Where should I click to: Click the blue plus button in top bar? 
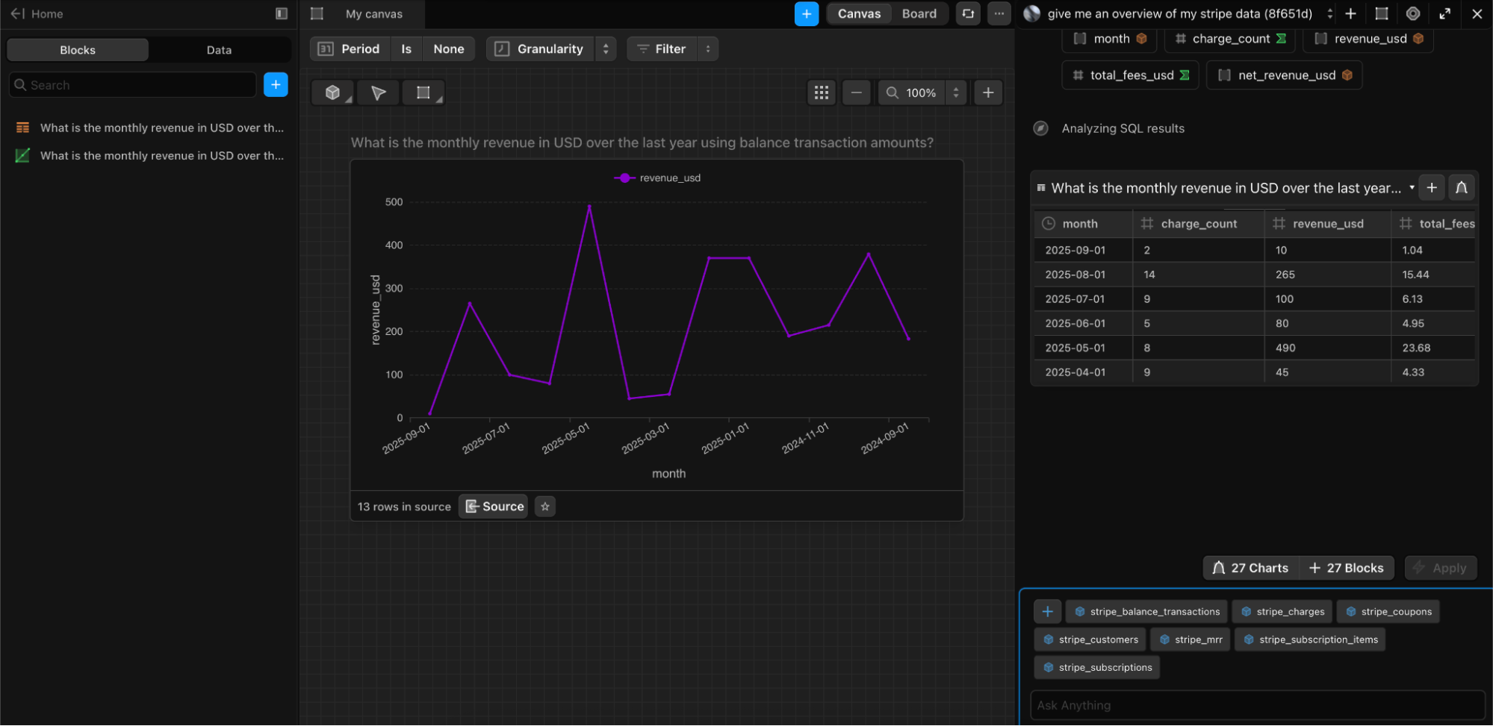pos(807,13)
